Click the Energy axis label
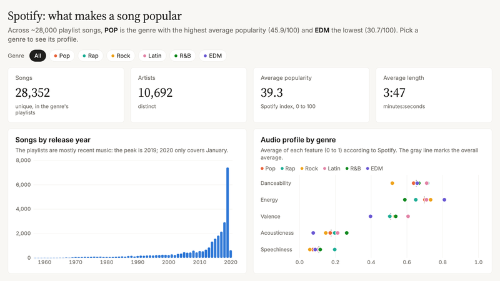The width and height of the screenshot is (500, 281). [x=269, y=200]
